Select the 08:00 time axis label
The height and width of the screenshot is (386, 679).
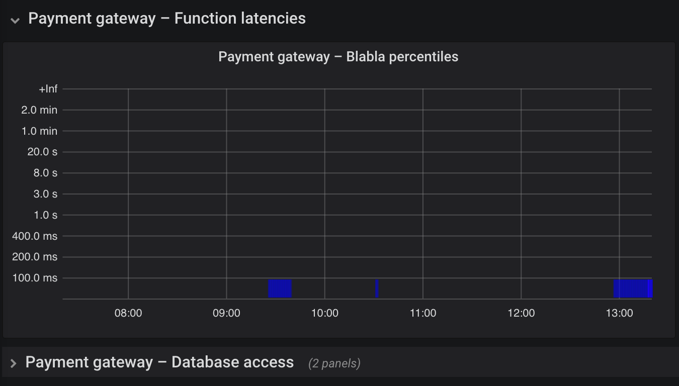coord(129,313)
